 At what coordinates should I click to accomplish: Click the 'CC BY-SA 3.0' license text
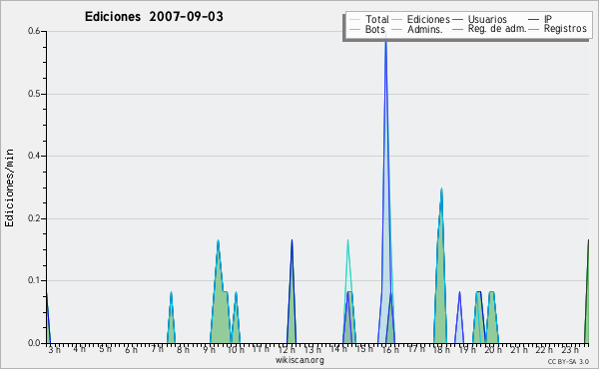tap(568, 361)
